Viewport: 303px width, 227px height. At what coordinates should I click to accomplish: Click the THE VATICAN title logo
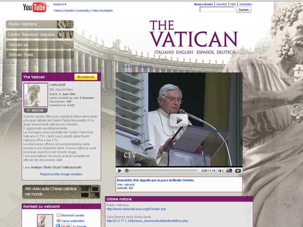(x=194, y=34)
